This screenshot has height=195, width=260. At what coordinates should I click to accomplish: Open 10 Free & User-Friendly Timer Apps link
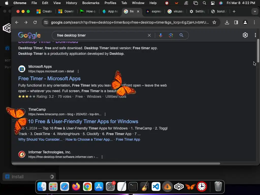(x=83, y=122)
